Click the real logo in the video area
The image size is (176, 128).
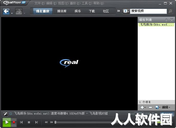pyautogui.click(x=69, y=63)
